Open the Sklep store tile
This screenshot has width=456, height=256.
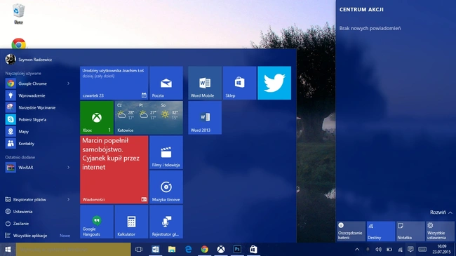click(x=240, y=83)
